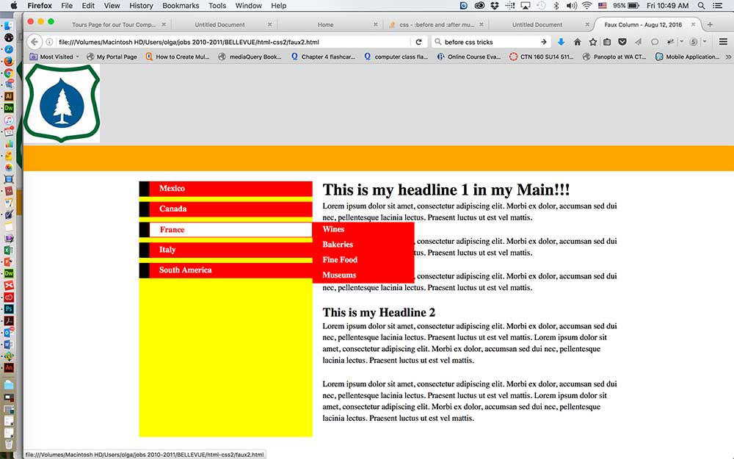Expand the Most Visited bookmarks dropdown
The height and width of the screenshot is (459, 734).
[x=55, y=57]
